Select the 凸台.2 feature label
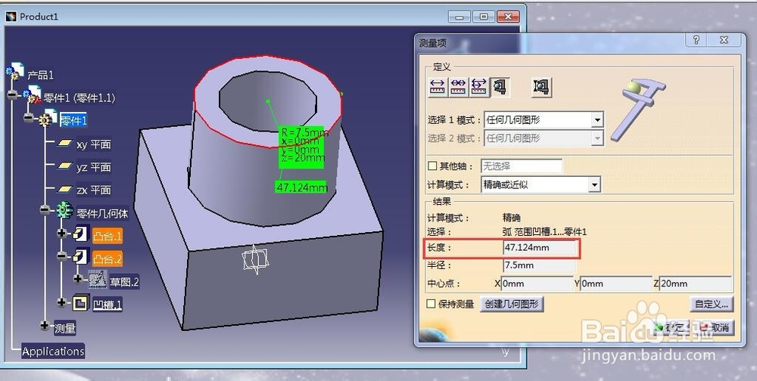The image size is (757, 381). point(107,259)
